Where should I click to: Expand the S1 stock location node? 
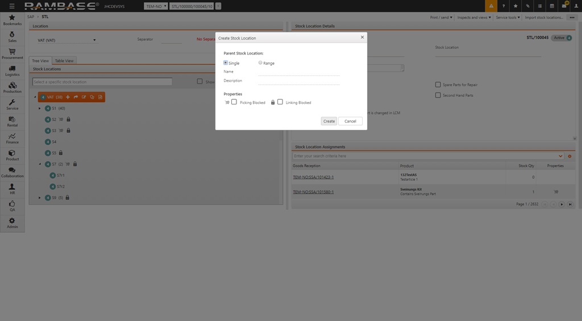click(40, 108)
